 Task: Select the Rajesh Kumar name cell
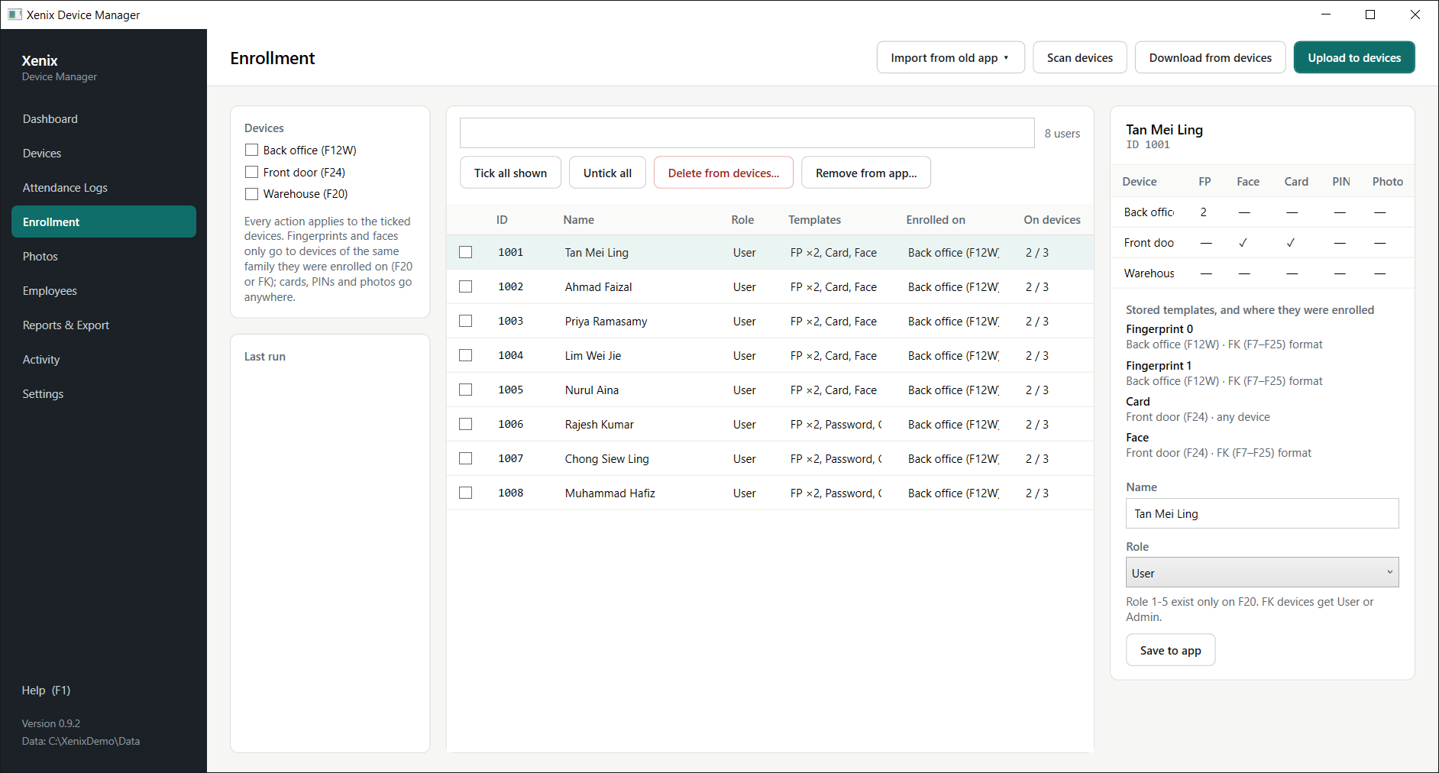click(600, 424)
